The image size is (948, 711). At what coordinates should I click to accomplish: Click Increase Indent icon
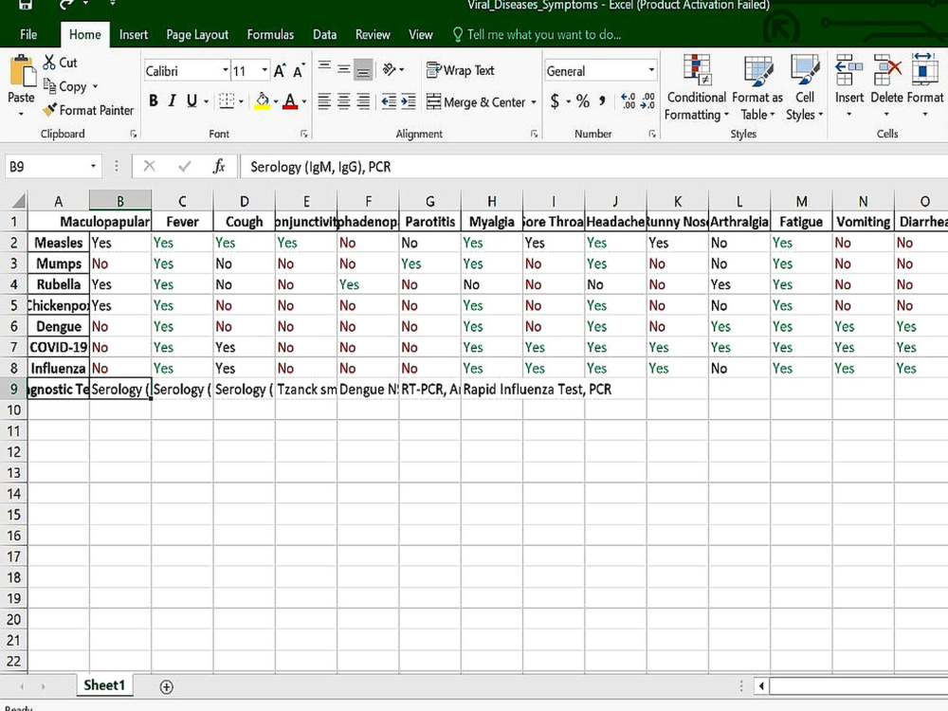click(409, 101)
